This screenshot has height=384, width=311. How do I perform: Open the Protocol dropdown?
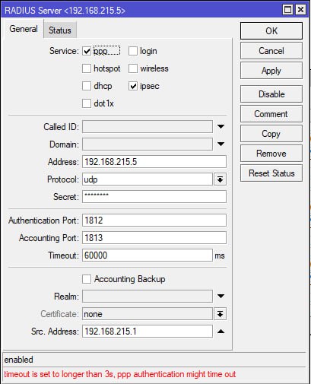tap(220, 179)
